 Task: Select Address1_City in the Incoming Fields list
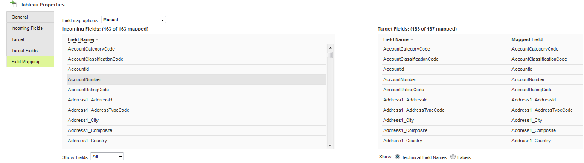[x=196, y=120]
